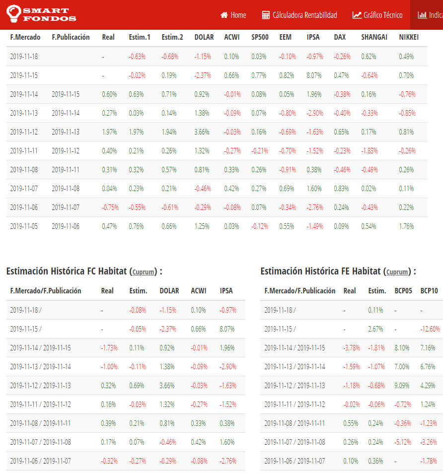
Task: Click the line chart icon beside Gráfico Técnico
Action: 357,15
